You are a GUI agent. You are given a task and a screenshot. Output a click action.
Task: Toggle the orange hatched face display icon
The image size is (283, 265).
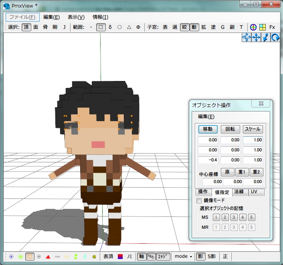(30, 257)
